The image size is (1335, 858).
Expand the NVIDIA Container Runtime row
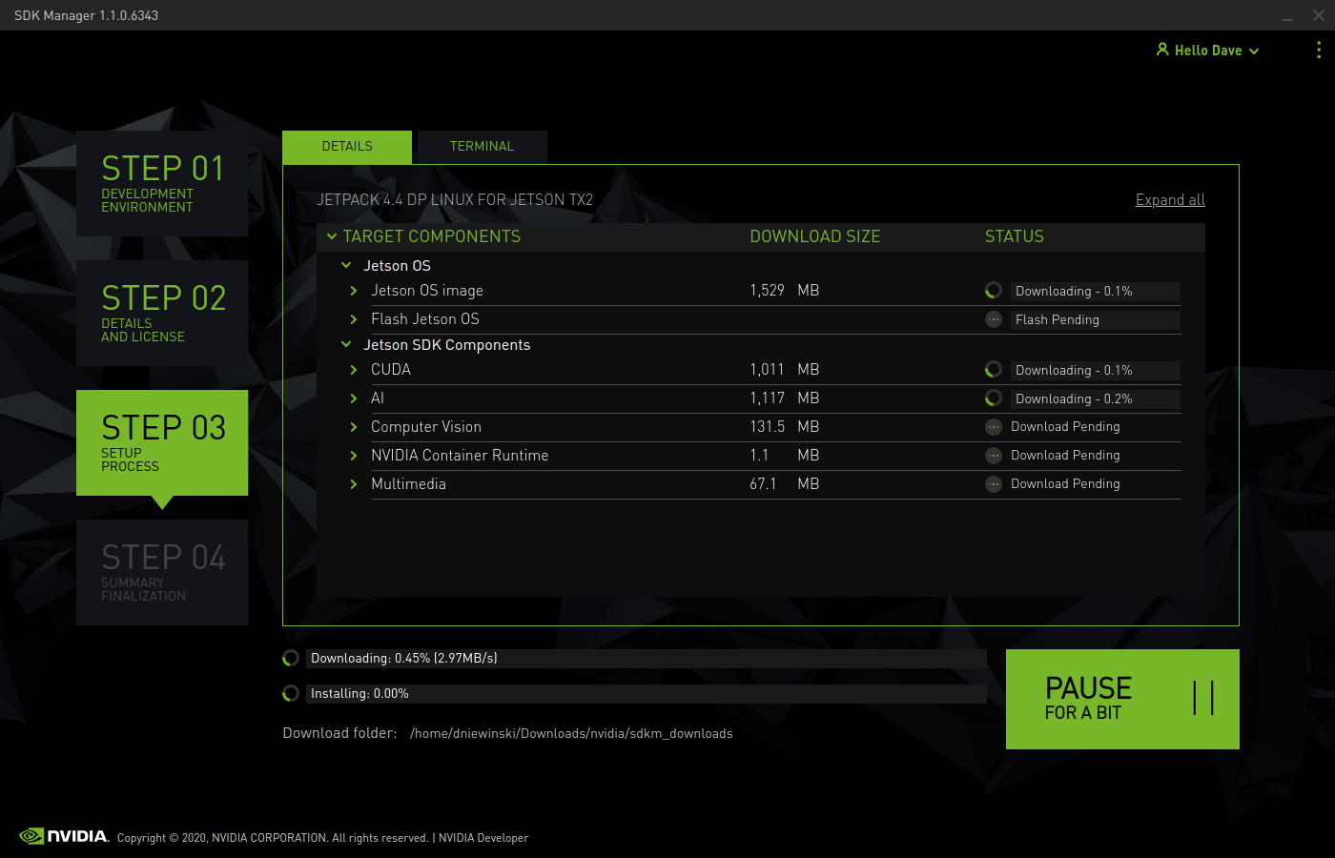[x=354, y=456]
